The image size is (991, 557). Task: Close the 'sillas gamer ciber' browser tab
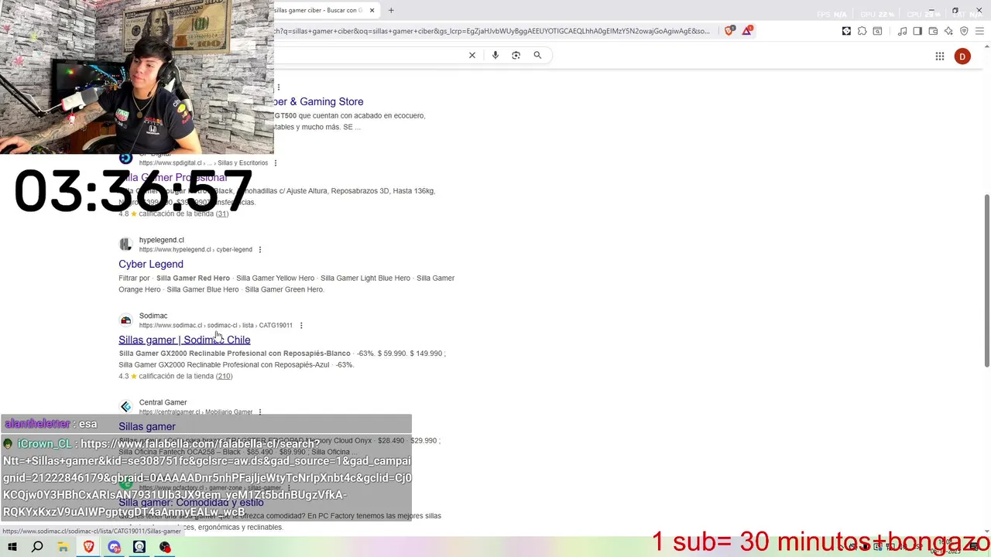[372, 10]
